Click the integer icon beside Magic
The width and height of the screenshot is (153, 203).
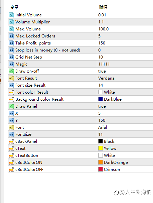(11, 64)
